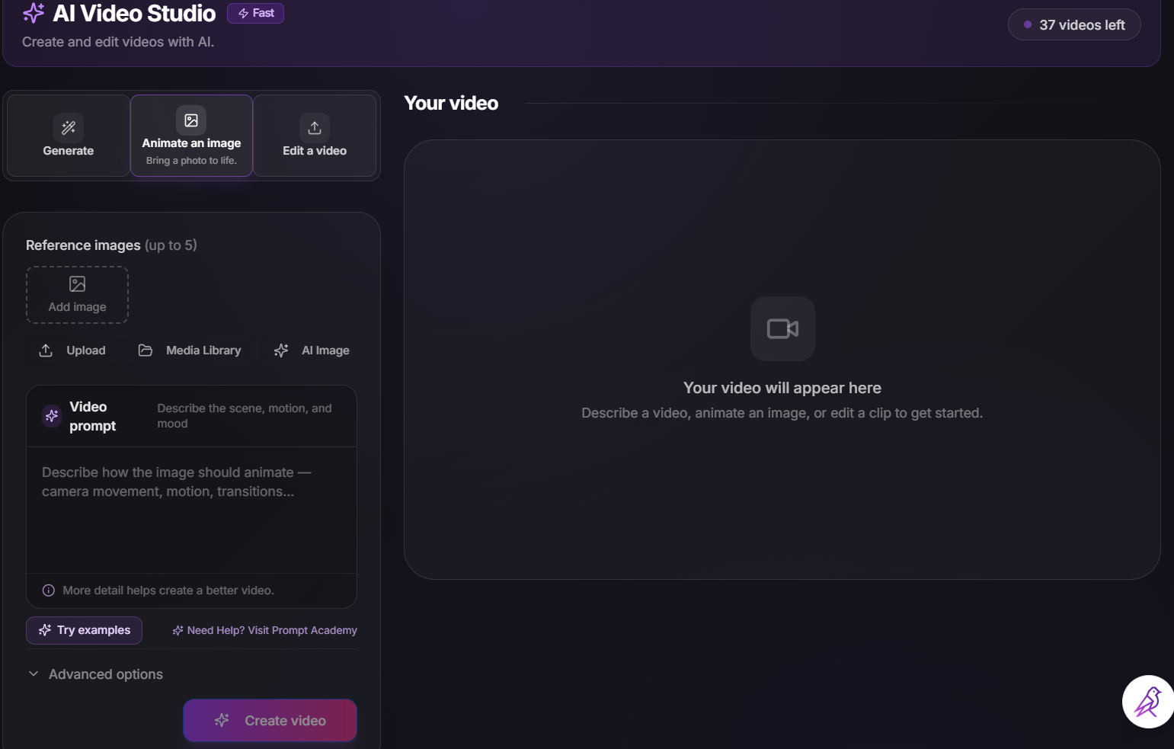Switch to the Generate tab
This screenshot has height=749, width=1174.
coord(69,136)
